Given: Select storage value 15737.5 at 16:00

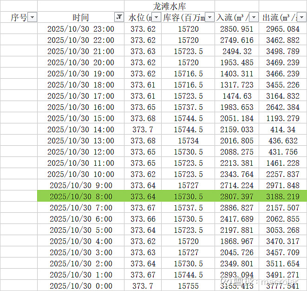Looking at the screenshot, I should 188,107.
